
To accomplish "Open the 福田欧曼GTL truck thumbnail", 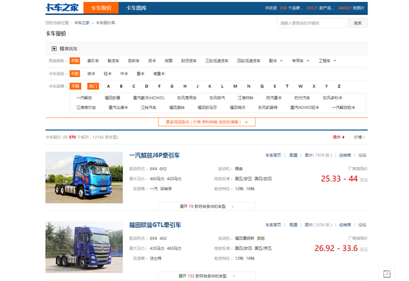I will click(x=84, y=247).
